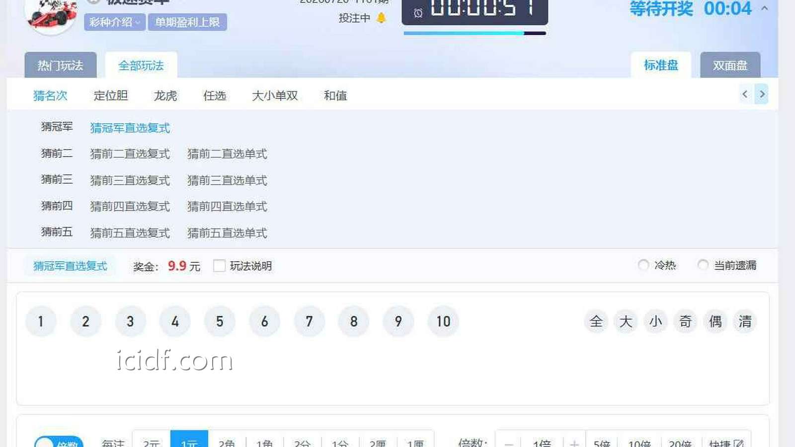Open the 大小单双 play category
The height and width of the screenshot is (447, 795).
275,95
